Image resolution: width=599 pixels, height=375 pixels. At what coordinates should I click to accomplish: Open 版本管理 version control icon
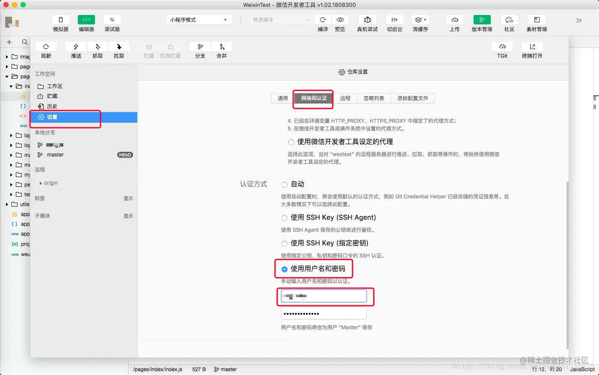tap(482, 20)
